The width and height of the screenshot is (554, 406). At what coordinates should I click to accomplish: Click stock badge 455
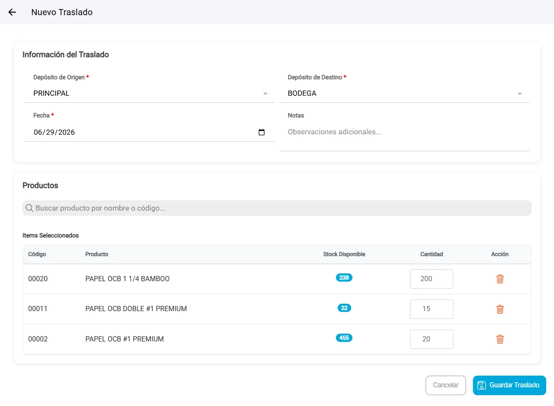[x=344, y=338]
